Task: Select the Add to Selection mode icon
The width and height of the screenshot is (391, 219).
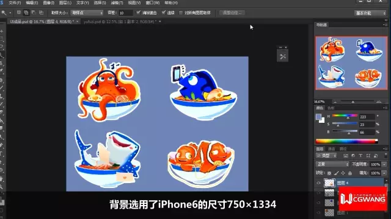Action: point(26,12)
